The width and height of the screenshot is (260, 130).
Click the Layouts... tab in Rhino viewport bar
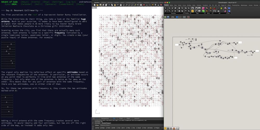[x=137, y=118]
